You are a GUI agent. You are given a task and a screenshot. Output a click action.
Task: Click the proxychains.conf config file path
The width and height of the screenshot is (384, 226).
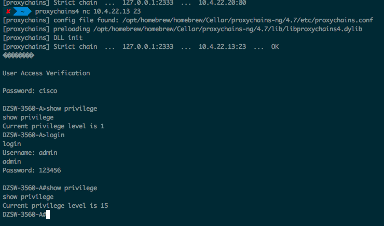click(248, 20)
